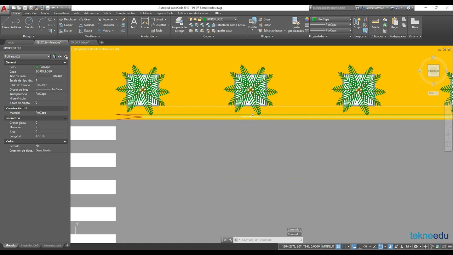Choose the Matriz array command

pyautogui.click(x=104, y=31)
